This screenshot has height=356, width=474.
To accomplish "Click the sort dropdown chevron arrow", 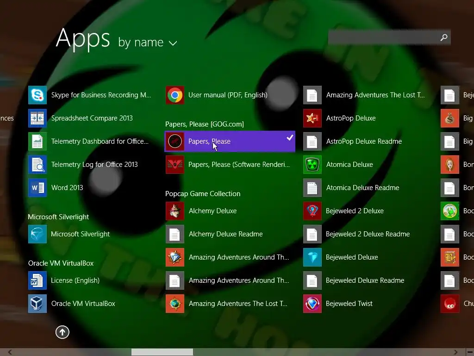I will pos(173,43).
